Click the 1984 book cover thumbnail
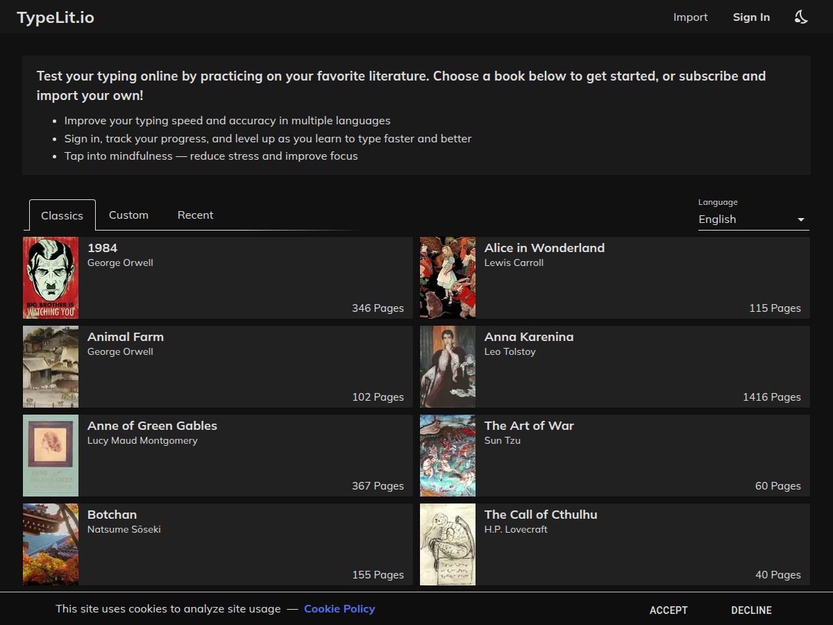The image size is (833, 625). [x=51, y=278]
